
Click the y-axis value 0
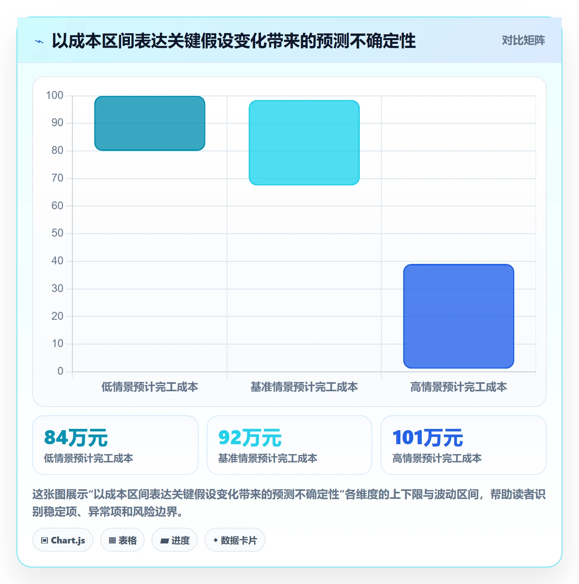pos(60,371)
